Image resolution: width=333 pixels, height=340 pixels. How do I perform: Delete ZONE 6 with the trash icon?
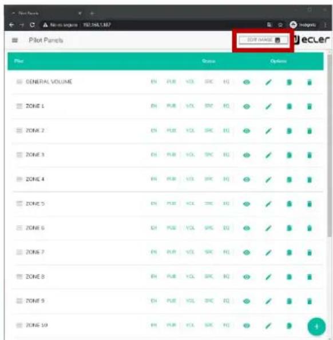[310, 228]
